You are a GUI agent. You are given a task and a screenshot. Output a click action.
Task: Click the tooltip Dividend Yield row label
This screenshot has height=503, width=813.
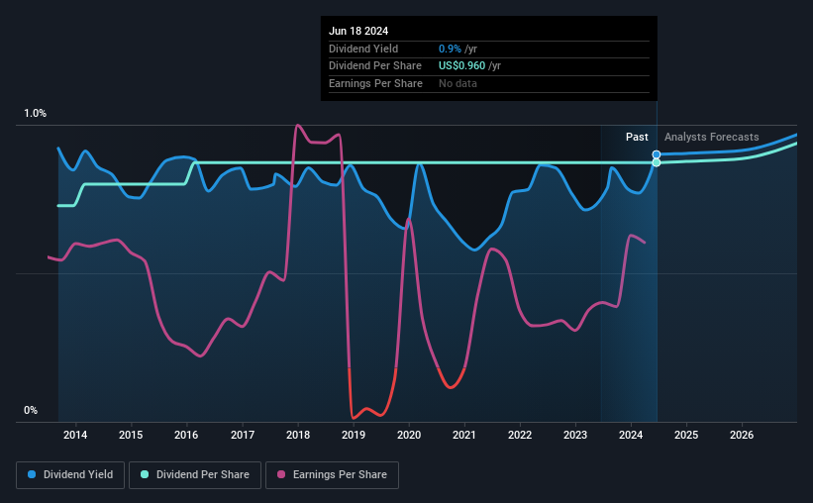(x=363, y=49)
